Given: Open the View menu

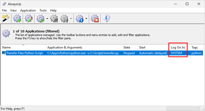Looking at the screenshot, I should coord(14,10).
